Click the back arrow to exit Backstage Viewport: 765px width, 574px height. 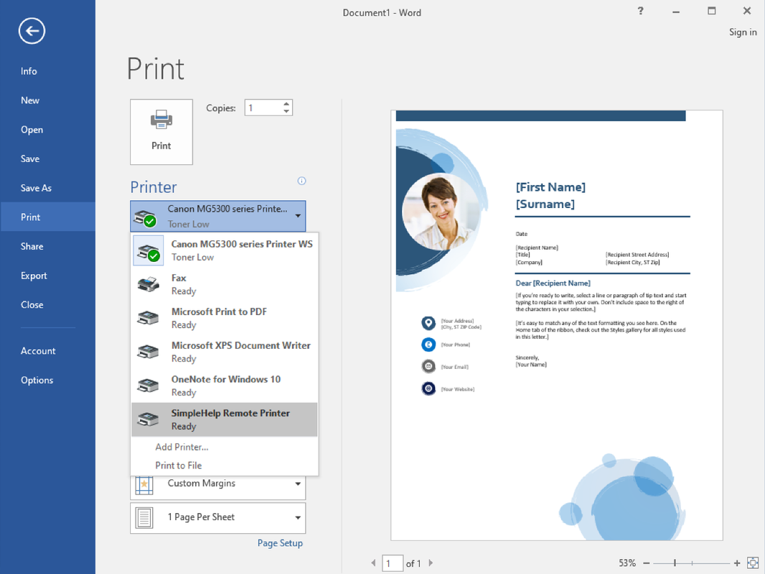point(32,32)
